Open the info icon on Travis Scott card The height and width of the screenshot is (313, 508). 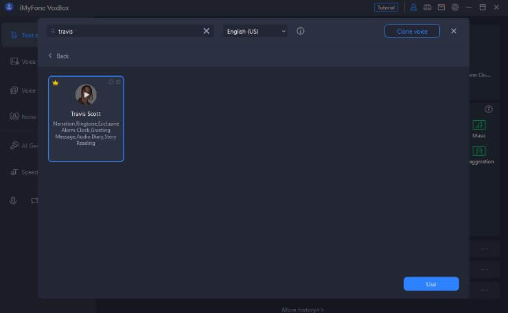[x=111, y=82]
